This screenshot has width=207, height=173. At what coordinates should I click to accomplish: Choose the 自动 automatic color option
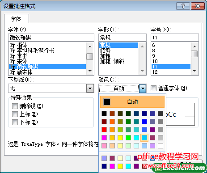(132, 102)
